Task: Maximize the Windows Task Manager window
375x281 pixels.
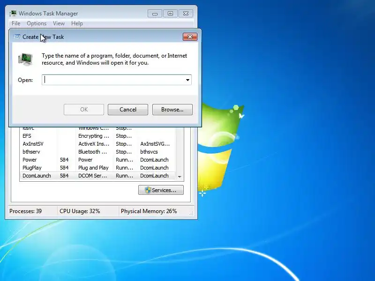Action: pos(170,14)
